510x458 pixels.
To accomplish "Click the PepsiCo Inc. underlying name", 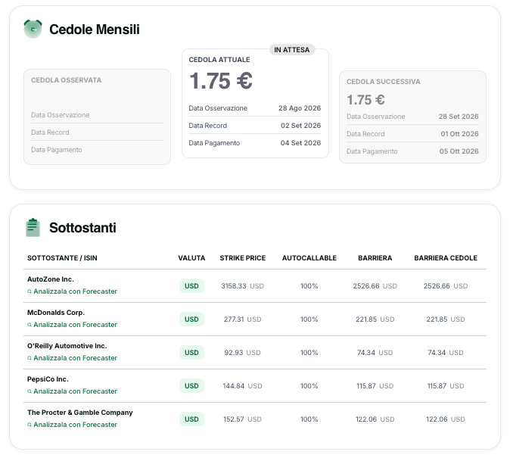I will click(48, 379).
